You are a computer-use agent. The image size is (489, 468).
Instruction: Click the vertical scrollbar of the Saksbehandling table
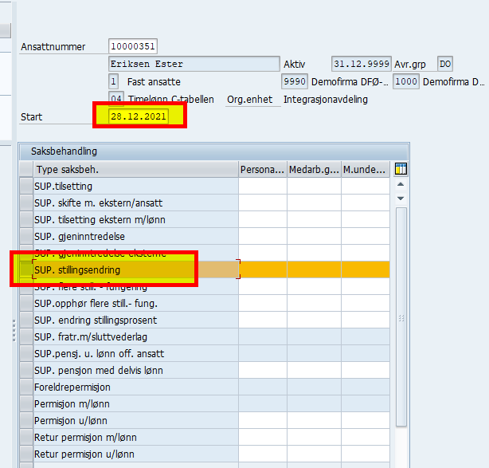pyautogui.click(x=401, y=317)
